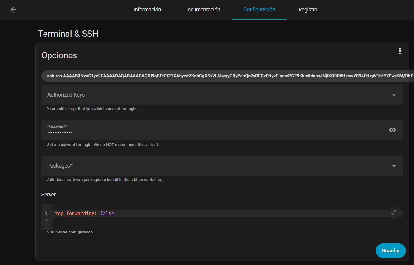
Task: Open the Authorized Keys dropdown arrow
Action: point(394,95)
